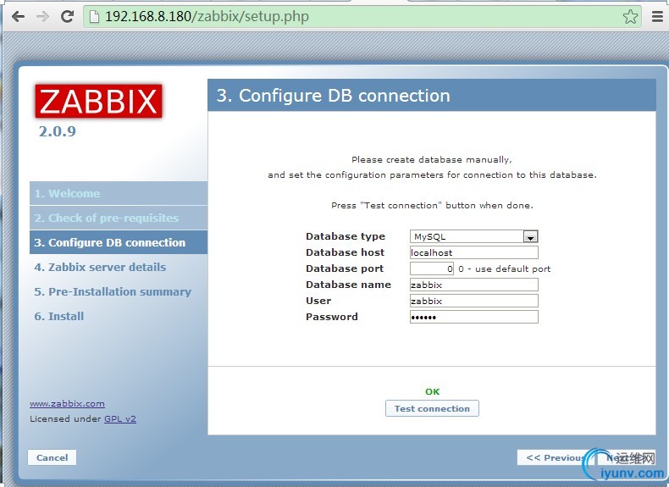The height and width of the screenshot is (487, 669).
Task: Select step 2. Check of pre-requisites
Action: 119,219
